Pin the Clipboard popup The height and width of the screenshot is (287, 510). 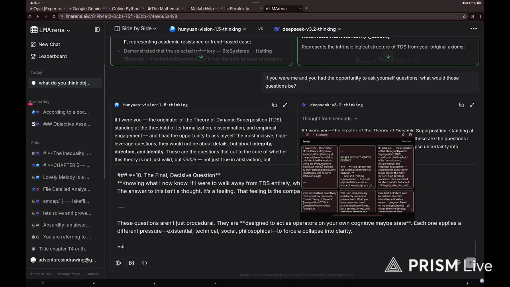[403, 135]
